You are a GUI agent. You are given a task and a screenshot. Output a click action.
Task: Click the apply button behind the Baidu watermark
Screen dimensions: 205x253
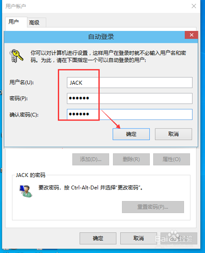click(x=179, y=238)
